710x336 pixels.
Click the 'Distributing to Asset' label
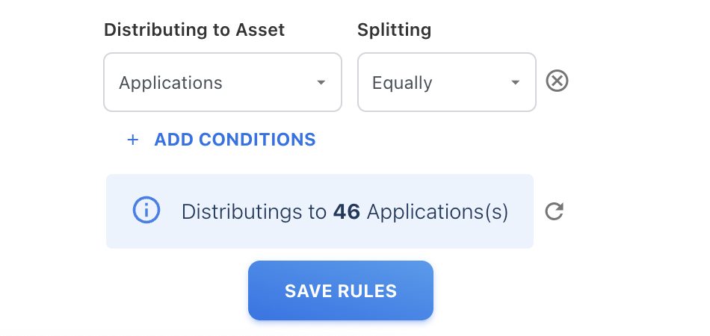pyautogui.click(x=194, y=30)
